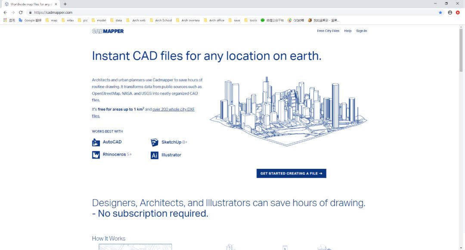
Task: Reload the current page
Action: tap(21, 12)
